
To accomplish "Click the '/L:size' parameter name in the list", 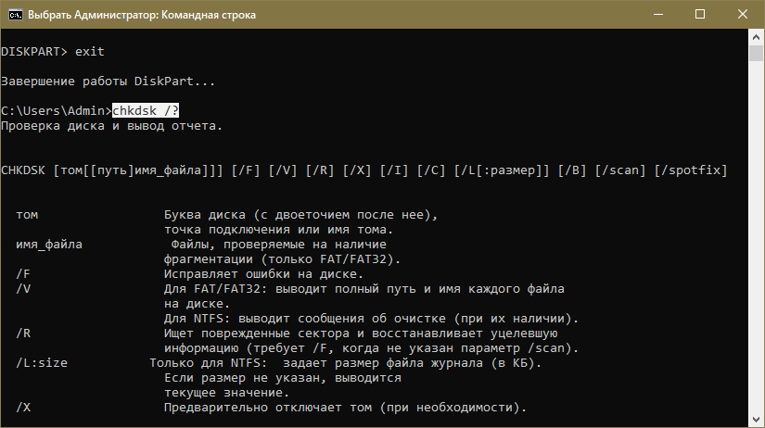I will (42, 363).
